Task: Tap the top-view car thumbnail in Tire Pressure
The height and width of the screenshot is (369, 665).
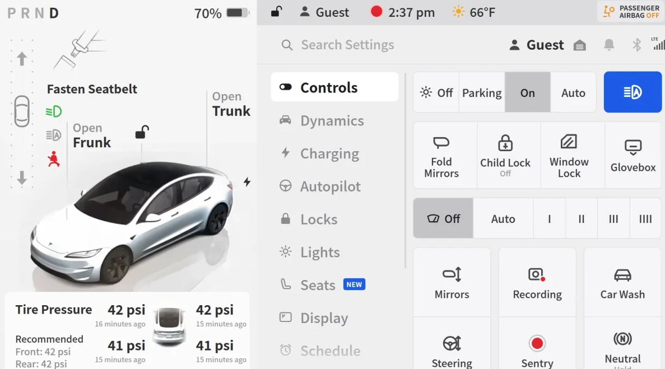Action: click(x=169, y=326)
